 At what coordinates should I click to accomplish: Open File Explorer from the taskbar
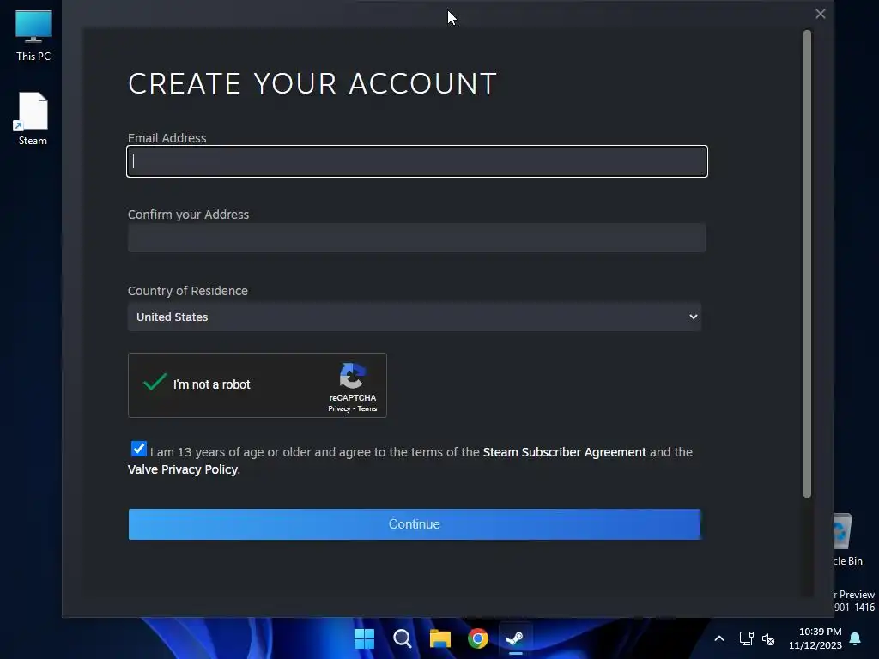[440, 638]
